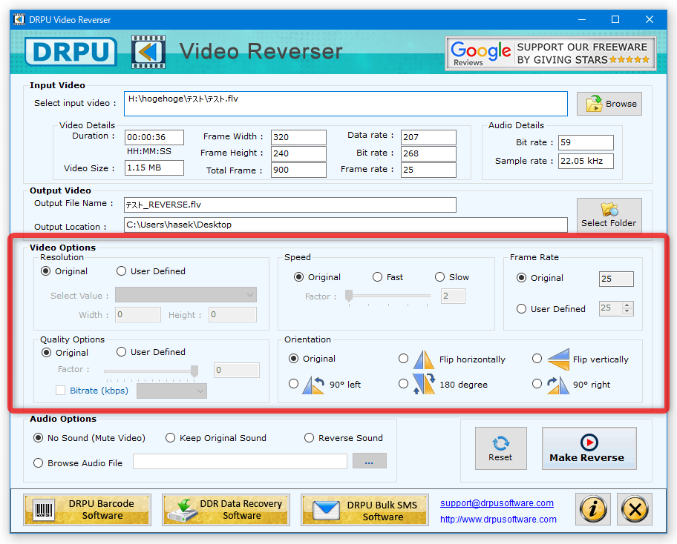Click the Data rate value field

(x=428, y=138)
